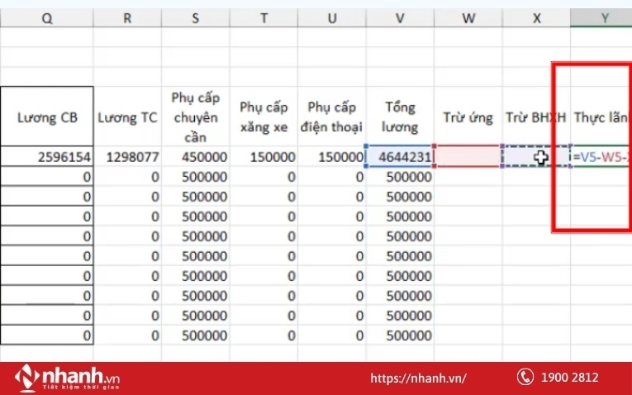The image size is (632, 395).
Task: Select the 'Tổng lương' header cell
Action: 401,117
